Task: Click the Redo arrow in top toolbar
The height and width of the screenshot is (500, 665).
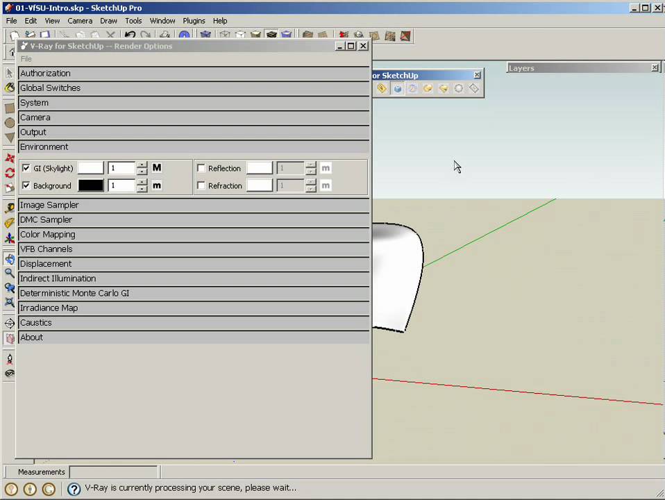Action: pyautogui.click(x=146, y=35)
